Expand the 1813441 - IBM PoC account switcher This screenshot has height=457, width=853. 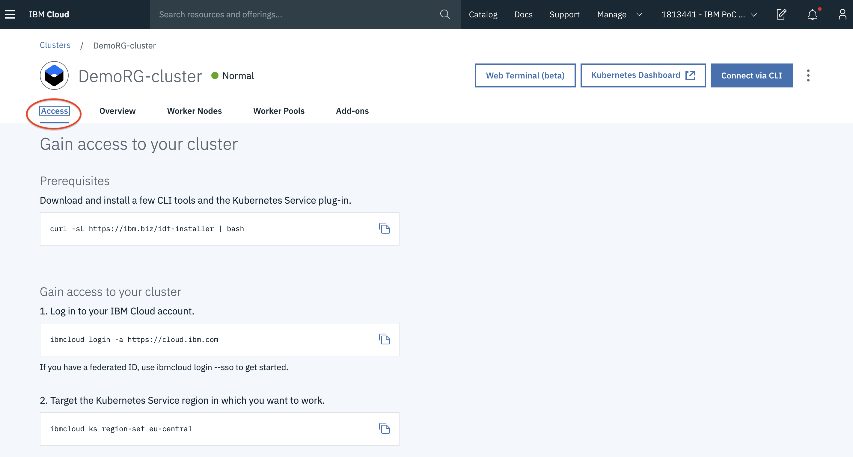point(709,14)
